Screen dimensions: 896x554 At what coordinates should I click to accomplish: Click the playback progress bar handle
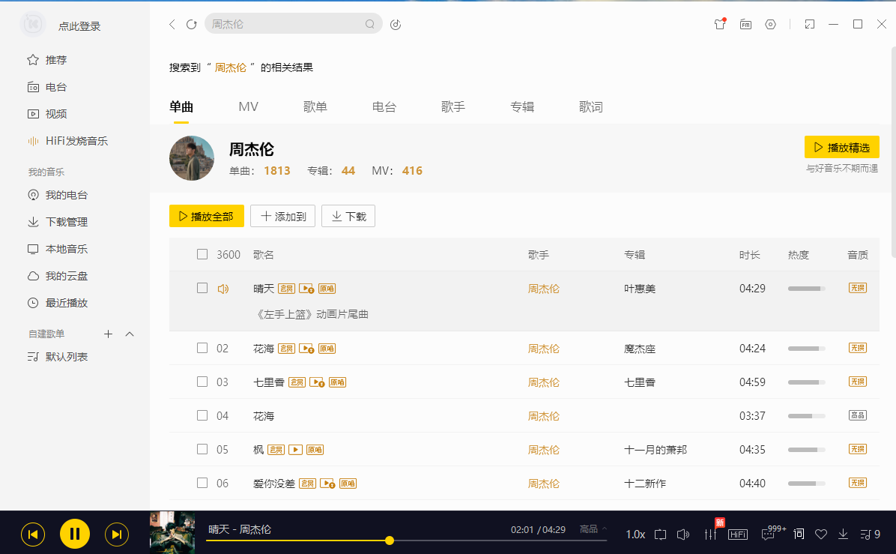pos(390,540)
